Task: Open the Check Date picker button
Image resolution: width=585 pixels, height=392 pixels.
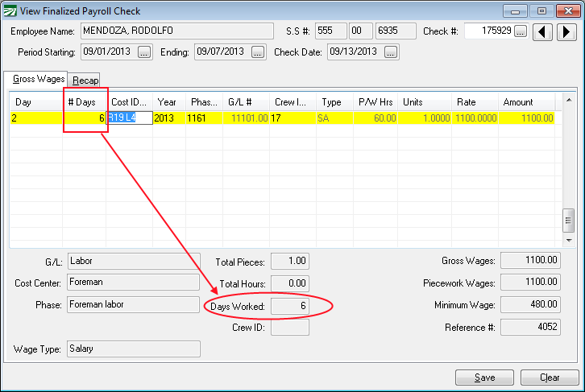Action: (391, 52)
